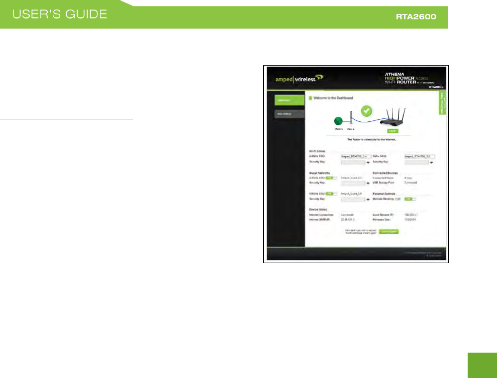
Task: Edit the 2.4GHz SSID field
Action: tap(356, 157)
